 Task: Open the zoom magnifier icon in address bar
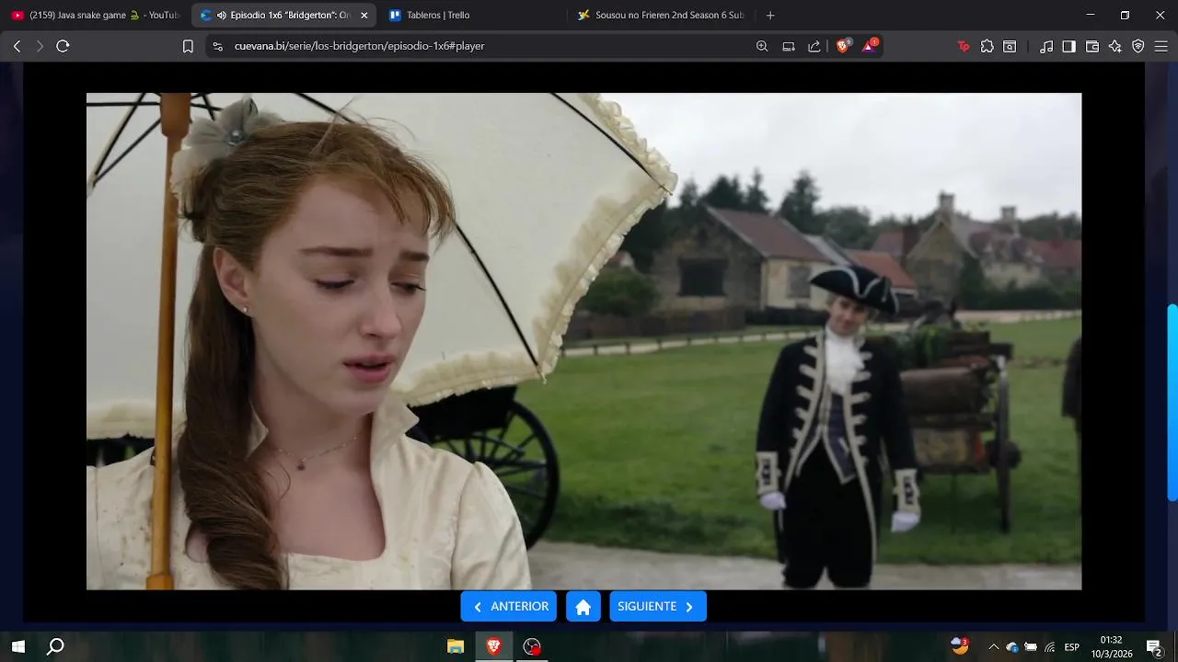pos(762,46)
